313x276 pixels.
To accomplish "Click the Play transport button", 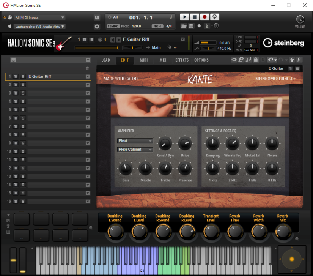I will point(184,17).
